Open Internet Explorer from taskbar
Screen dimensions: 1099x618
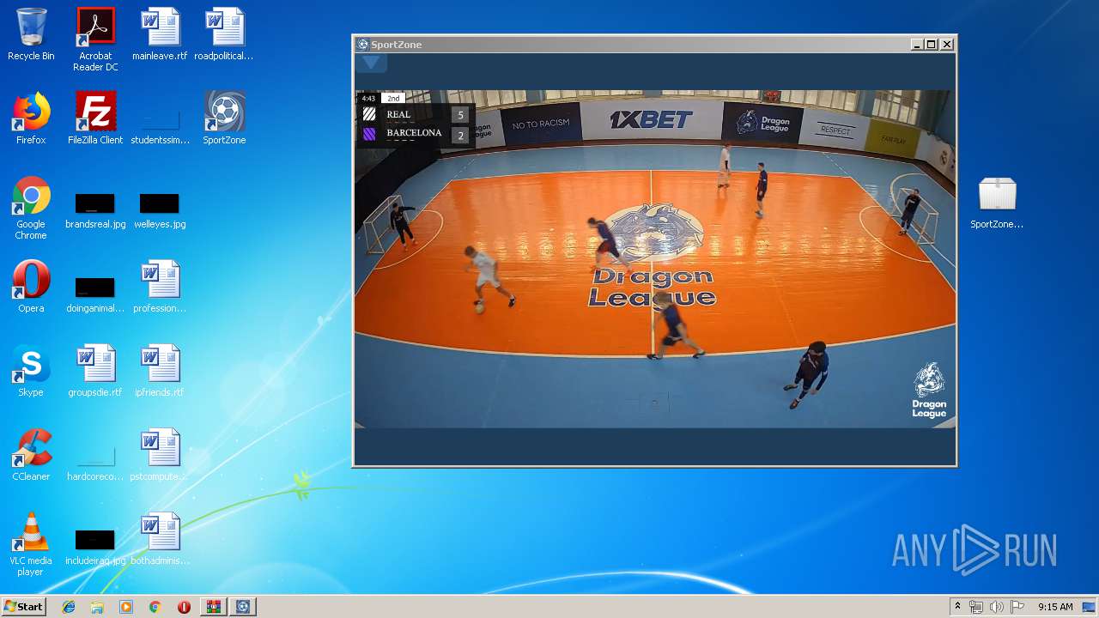coord(69,607)
